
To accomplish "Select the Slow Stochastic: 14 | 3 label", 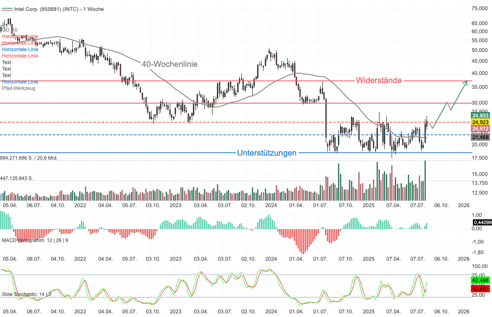I will pyautogui.click(x=27, y=294).
